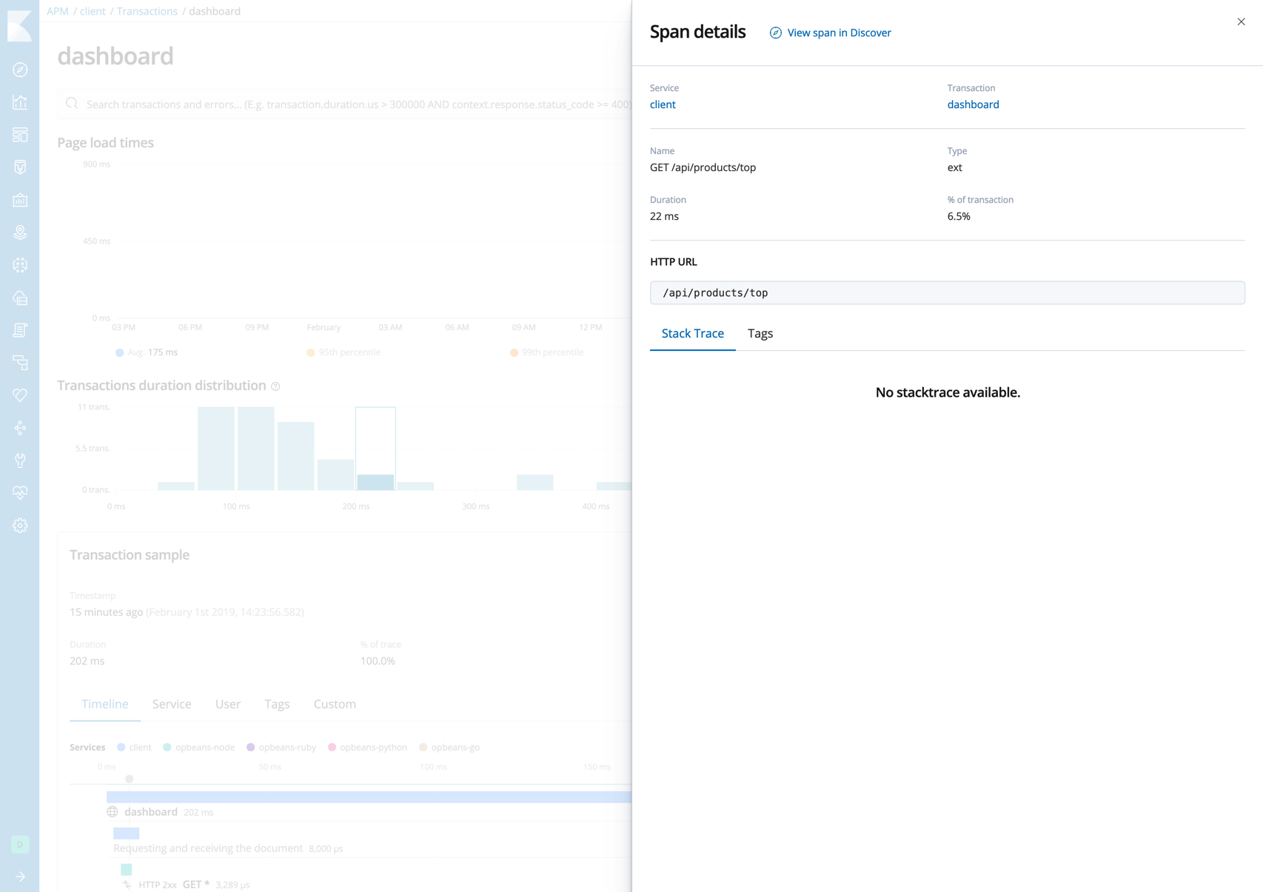Viewport: 1263px width, 892px height.
Task: Follow the client service link
Action: coord(662,104)
